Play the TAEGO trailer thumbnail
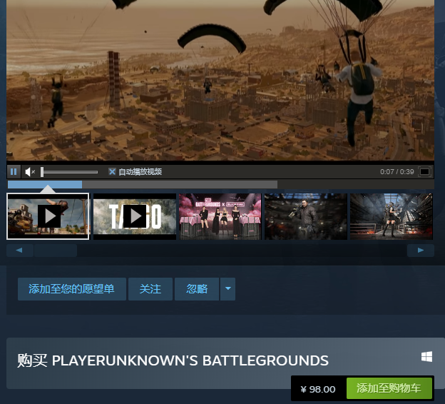 (135, 216)
